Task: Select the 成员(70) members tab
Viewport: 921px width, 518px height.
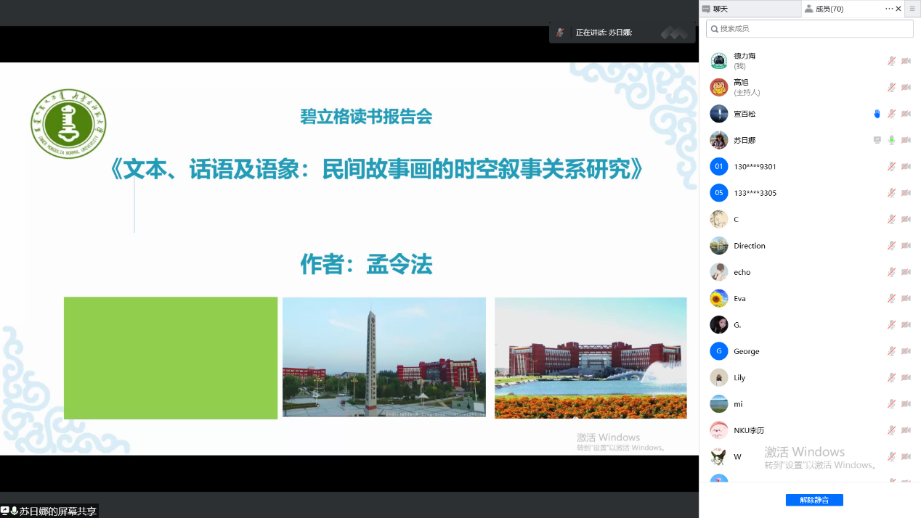Action: tap(828, 9)
